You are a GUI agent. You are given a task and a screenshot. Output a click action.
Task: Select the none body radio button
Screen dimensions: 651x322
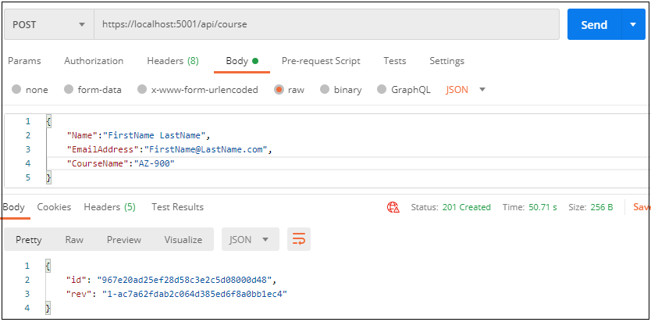16,90
